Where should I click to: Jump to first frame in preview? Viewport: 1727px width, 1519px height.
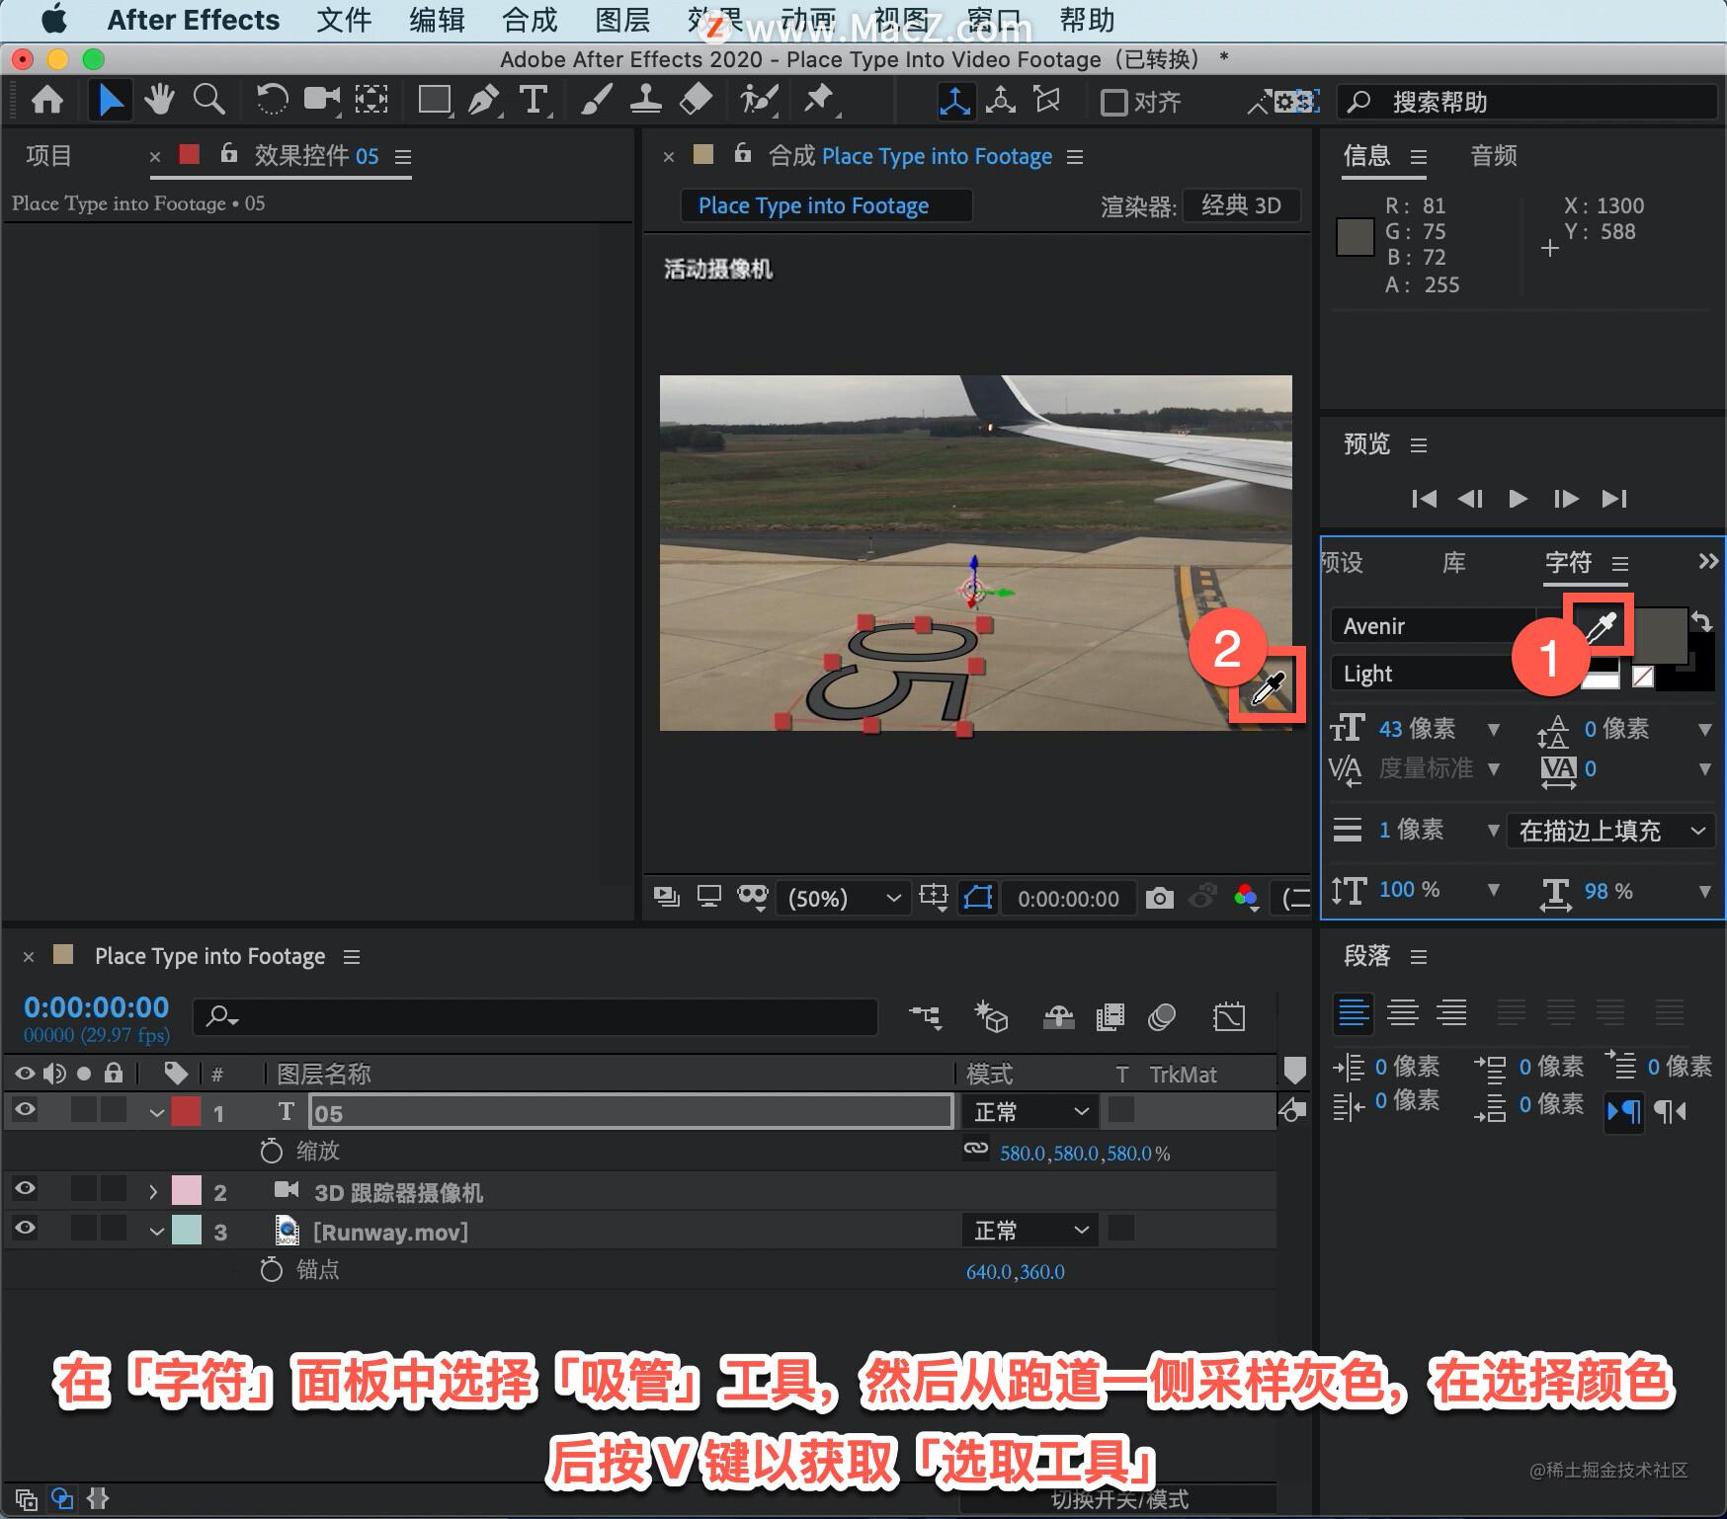click(1424, 498)
